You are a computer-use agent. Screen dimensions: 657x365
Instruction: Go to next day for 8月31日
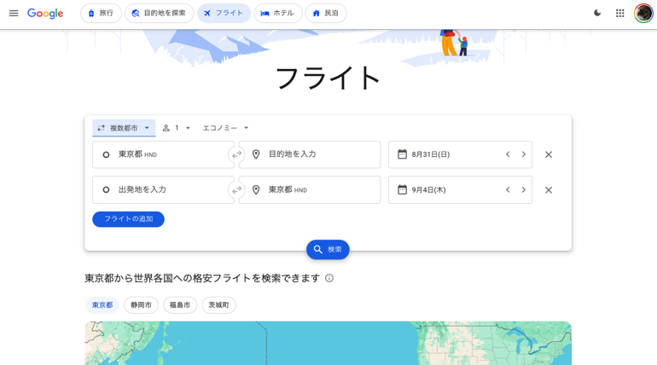point(523,154)
